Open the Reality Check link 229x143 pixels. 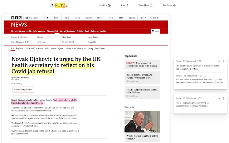tap(68, 42)
